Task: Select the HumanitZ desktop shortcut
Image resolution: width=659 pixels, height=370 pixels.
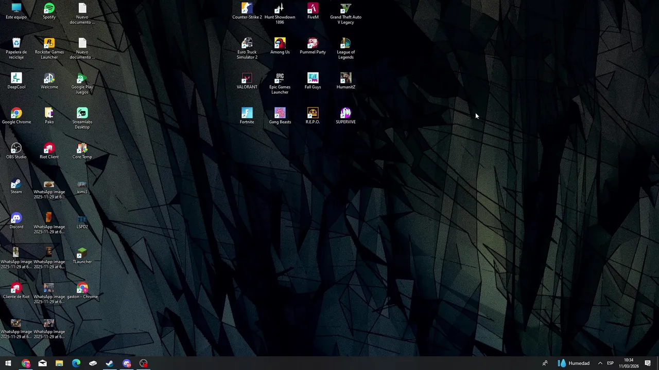Action: pyautogui.click(x=346, y=81)
